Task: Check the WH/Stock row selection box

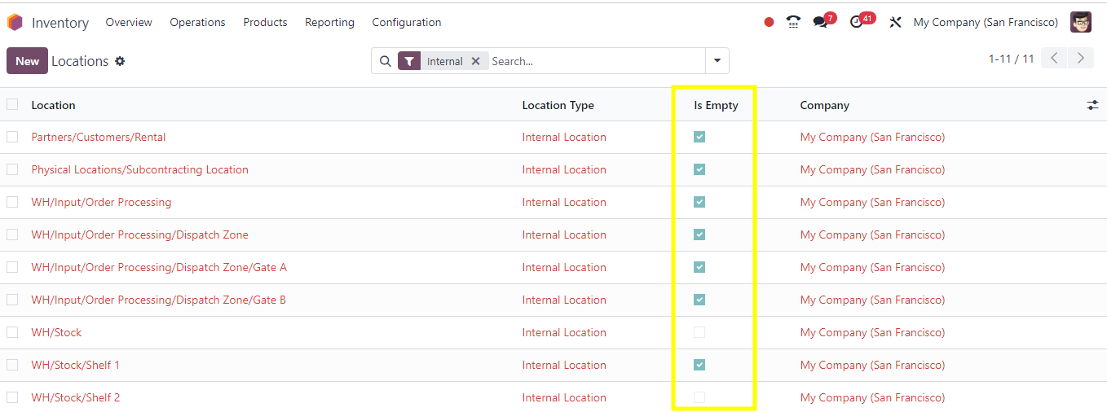Action: [12, 332]
